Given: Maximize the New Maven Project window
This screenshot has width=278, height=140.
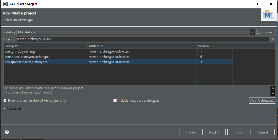Looking at the screenshot, I should click(x=259, y=4).
